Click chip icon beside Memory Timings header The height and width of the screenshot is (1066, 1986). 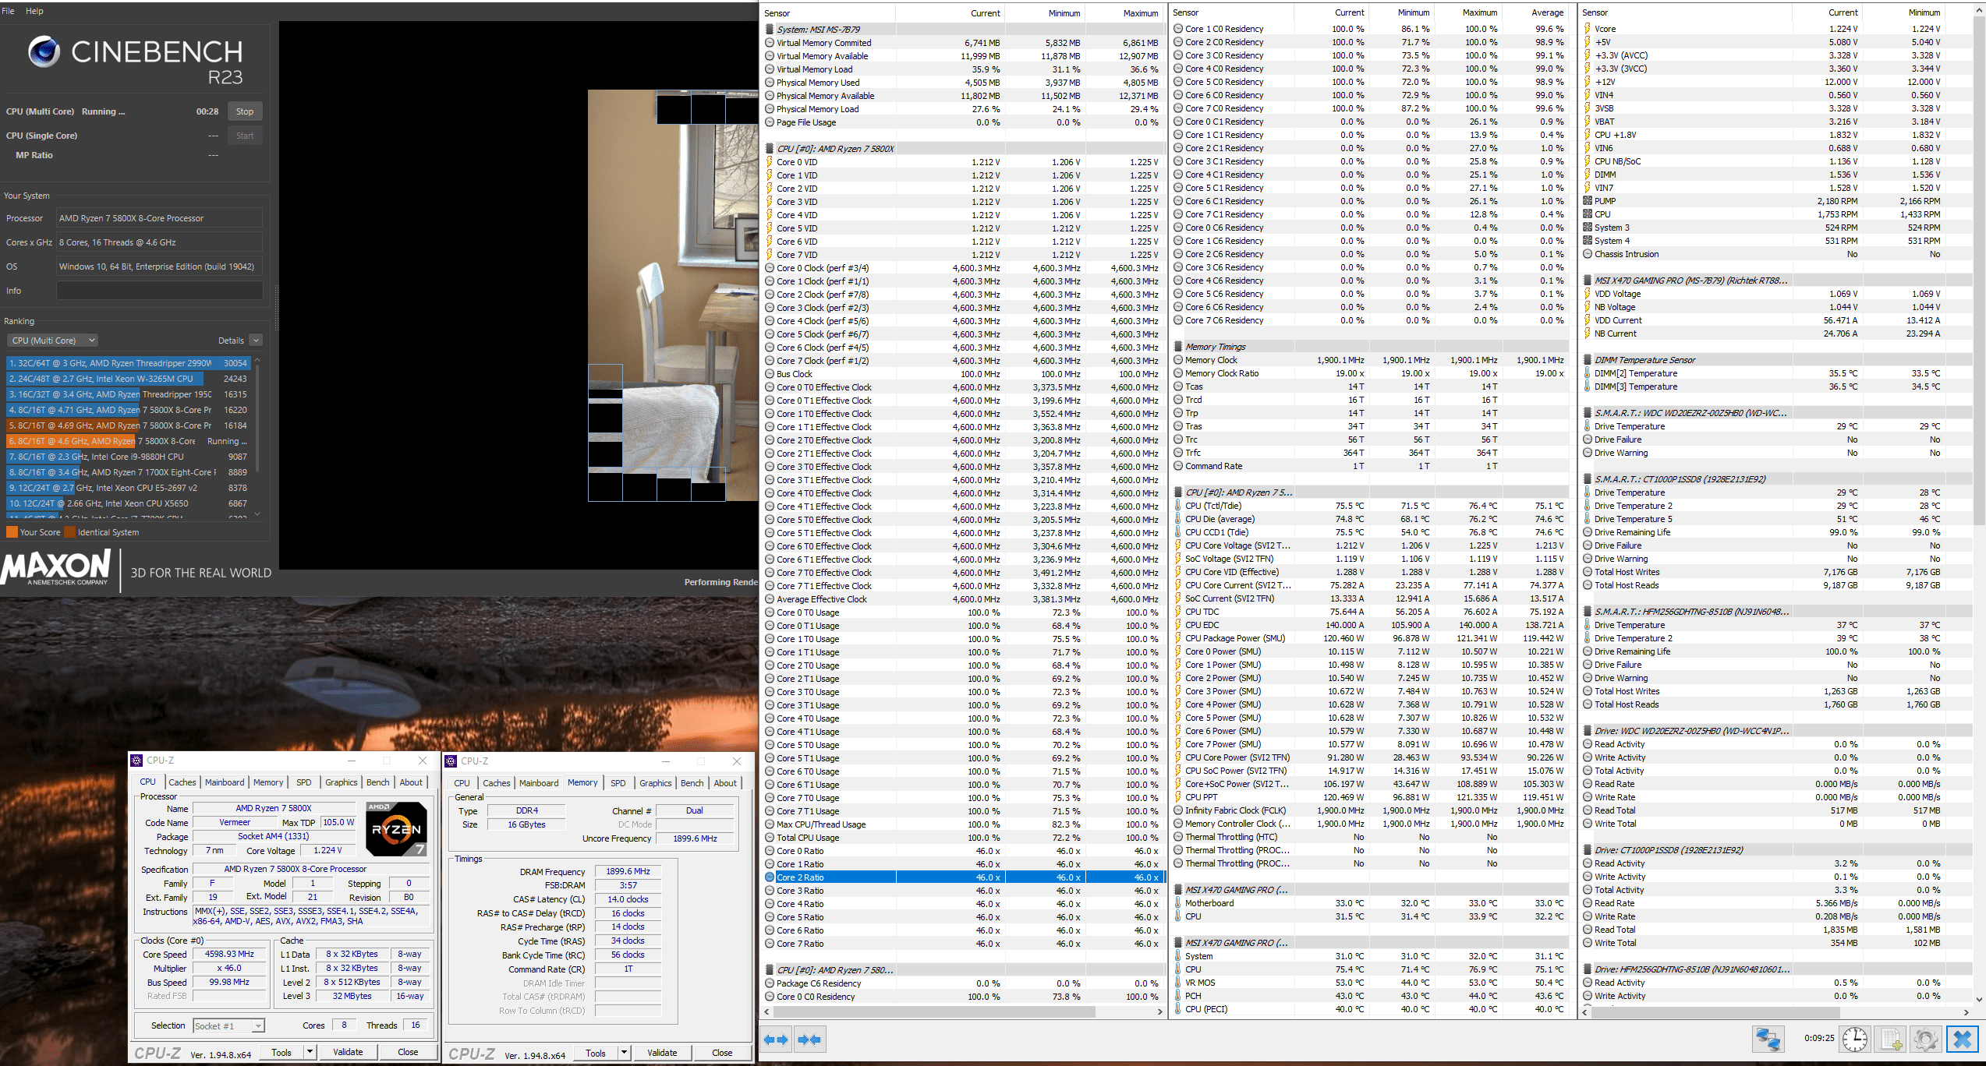(x=1178, y=347)
